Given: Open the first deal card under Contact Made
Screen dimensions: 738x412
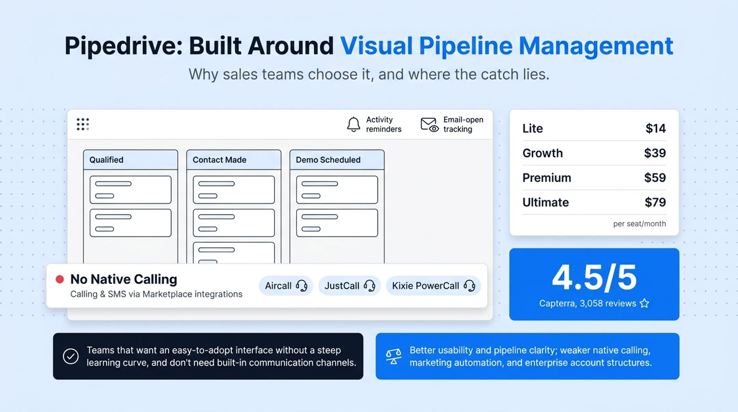Looking at the screenshot, I should [234, 190].
